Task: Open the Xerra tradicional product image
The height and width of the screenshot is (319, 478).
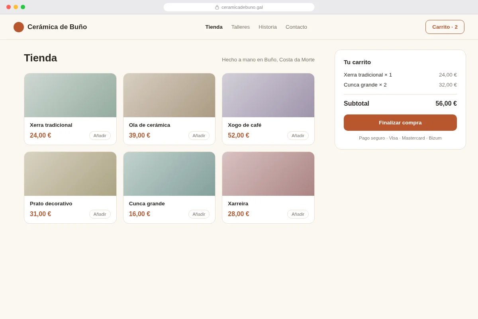Action: tap(70, 95)
